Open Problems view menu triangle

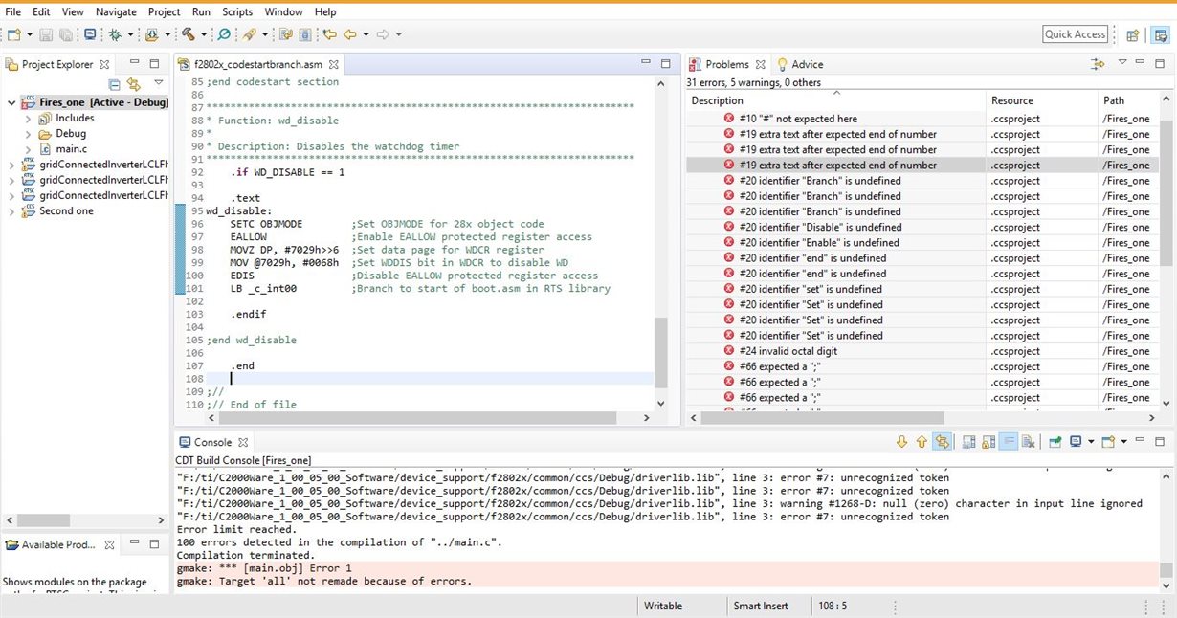(1122, 63)
